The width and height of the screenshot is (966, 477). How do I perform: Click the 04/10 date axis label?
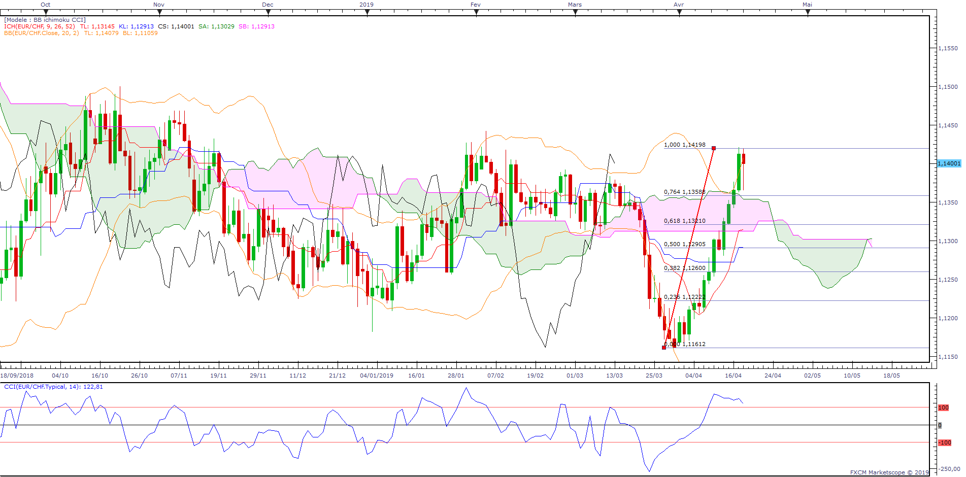(x=60, y=376)
